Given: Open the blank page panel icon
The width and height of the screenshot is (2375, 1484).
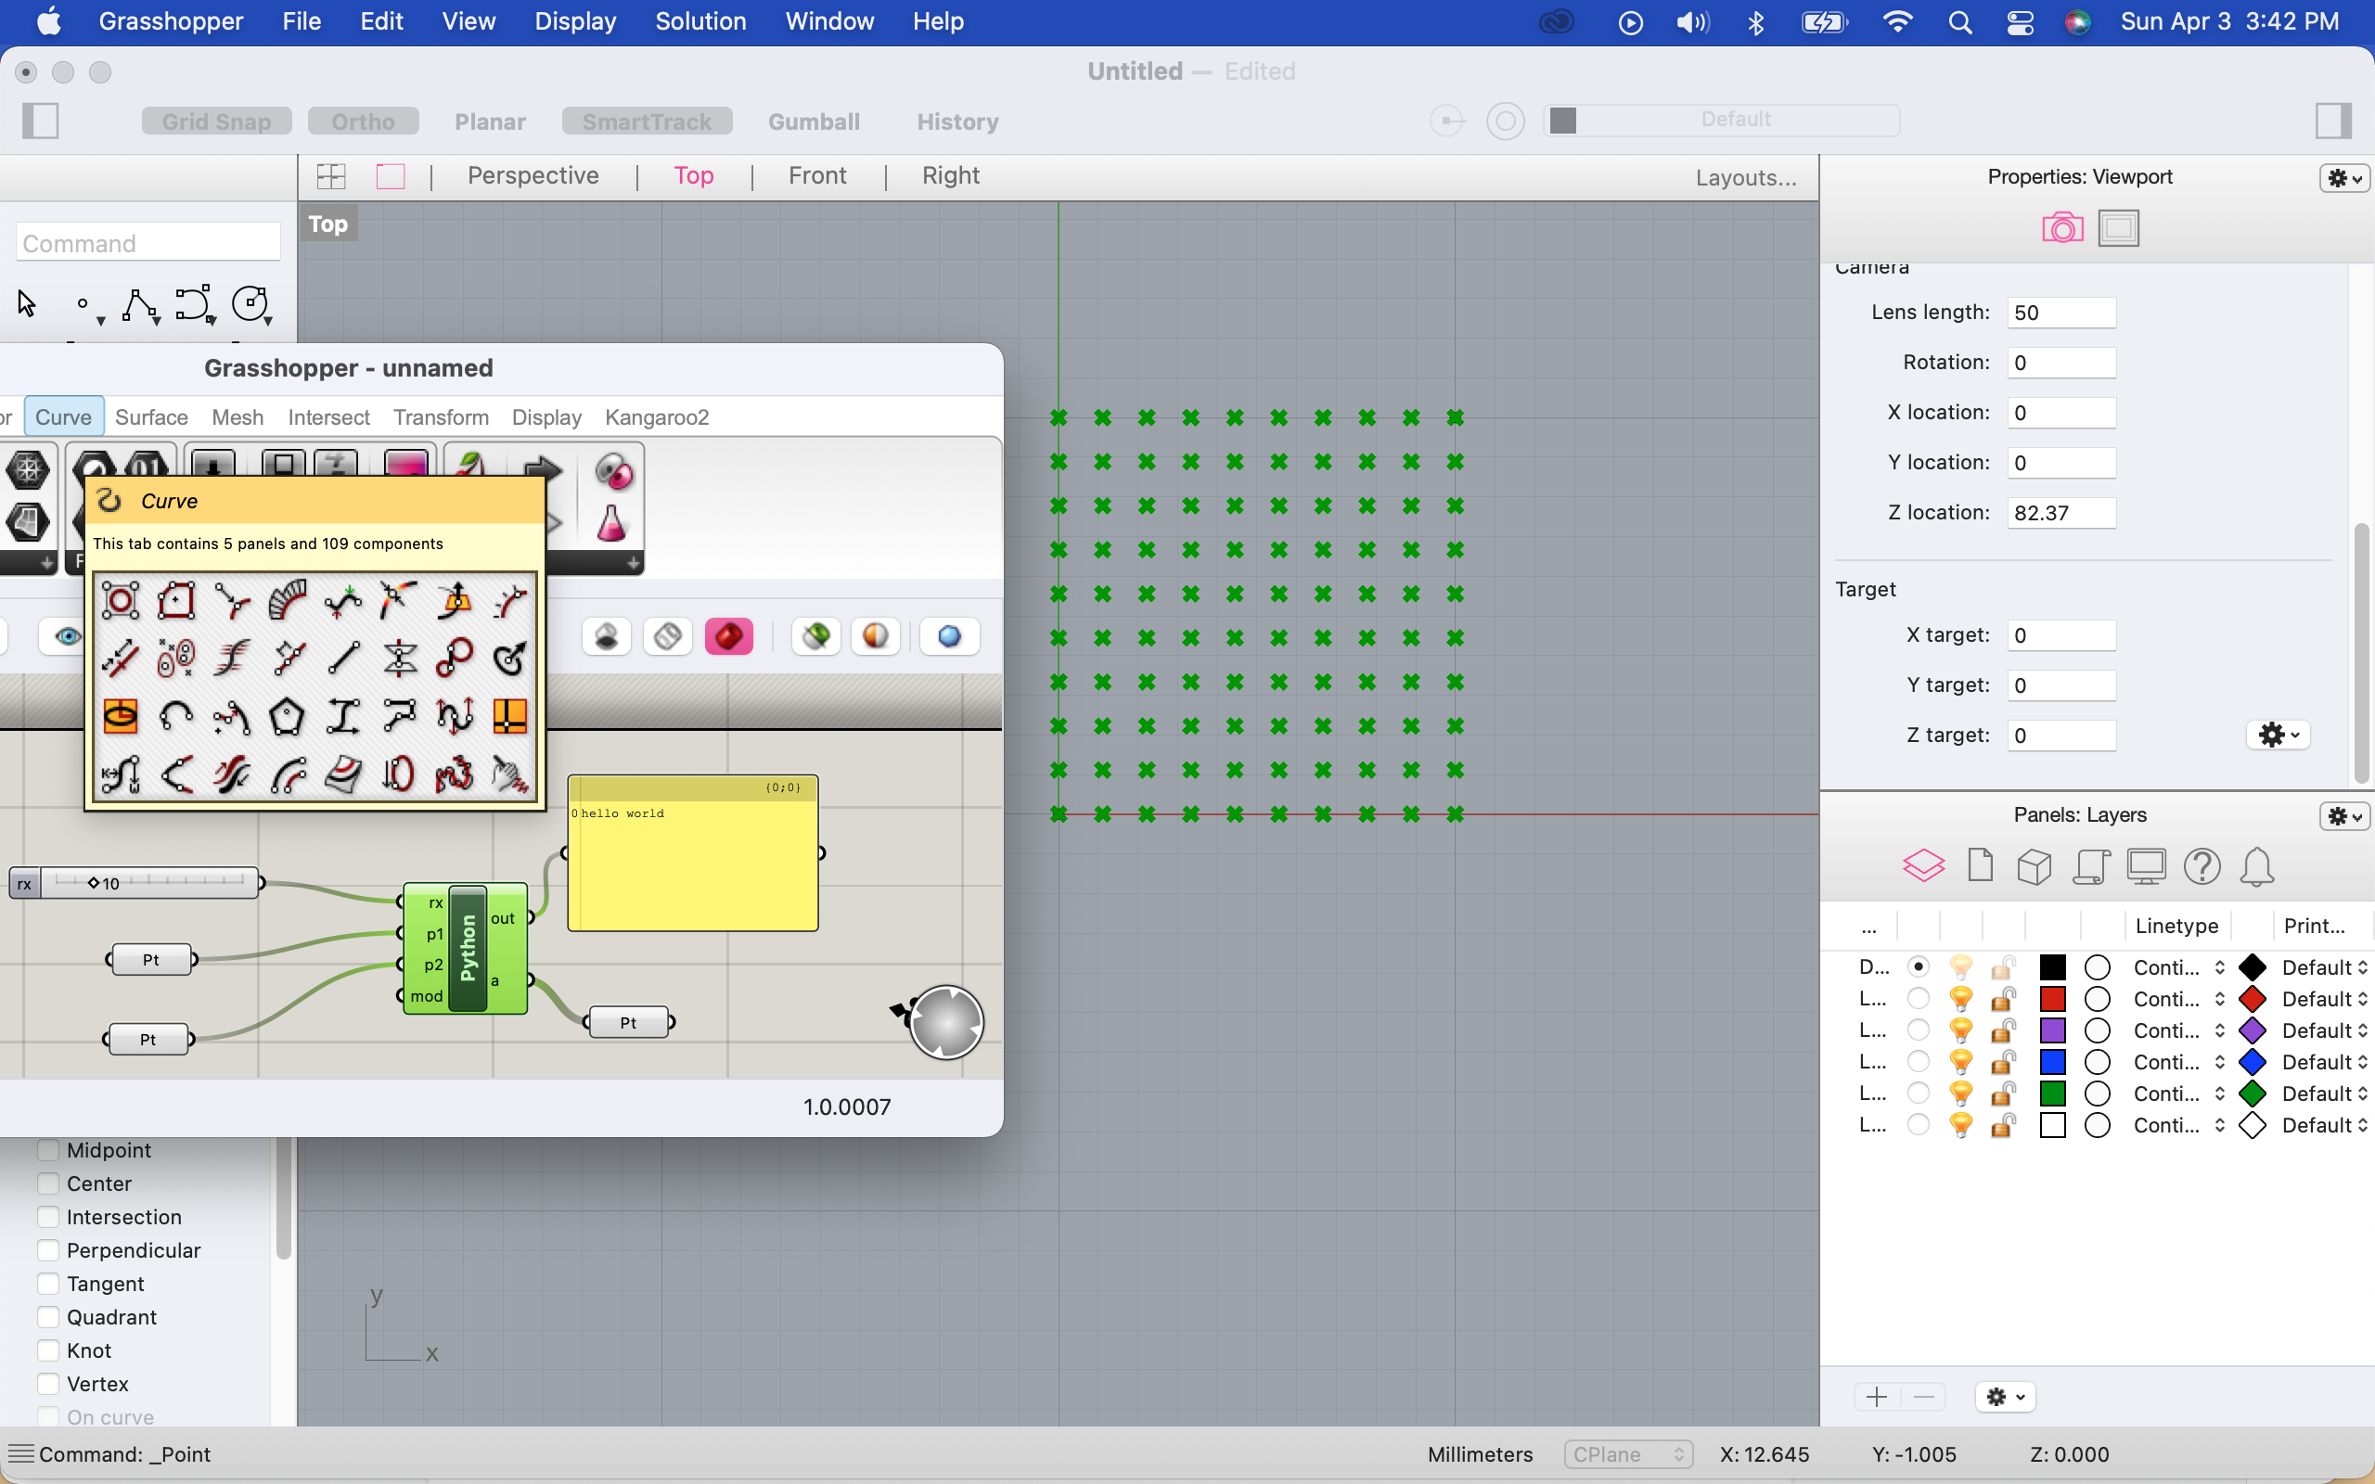Looking at the screenshot, I should tap(1981, 865).
